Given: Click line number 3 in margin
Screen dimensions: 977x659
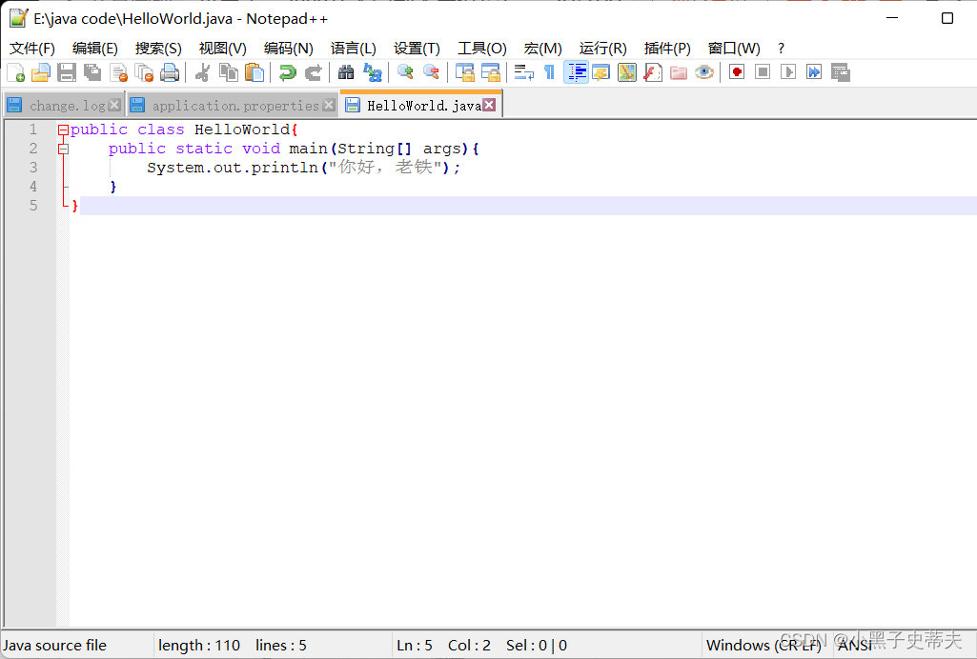Looking at the screenshot, I should pyautogui.click(x=33, y=168).
